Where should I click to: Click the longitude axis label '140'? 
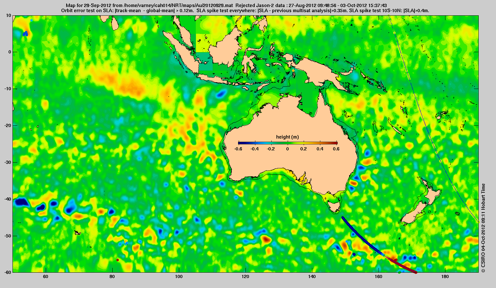point(312,276)
